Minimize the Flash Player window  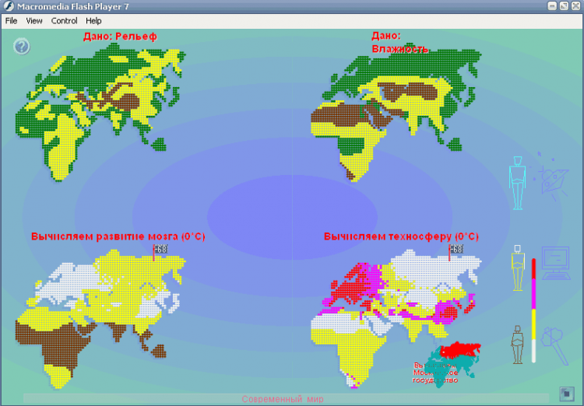tap(552, 5)
